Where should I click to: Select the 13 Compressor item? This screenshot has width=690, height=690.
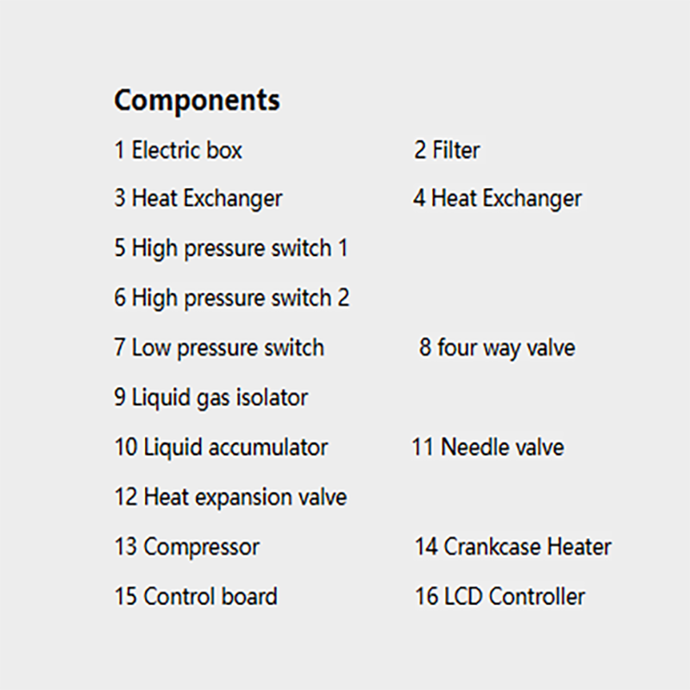tap(187, 548)
